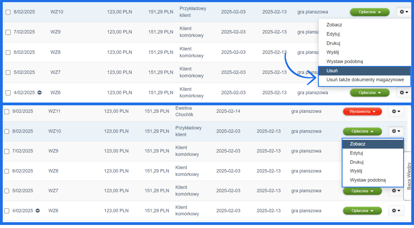Open gear menu for WZ10 in lower panel
The image size is (414, 228).
(x=396, y=131)
